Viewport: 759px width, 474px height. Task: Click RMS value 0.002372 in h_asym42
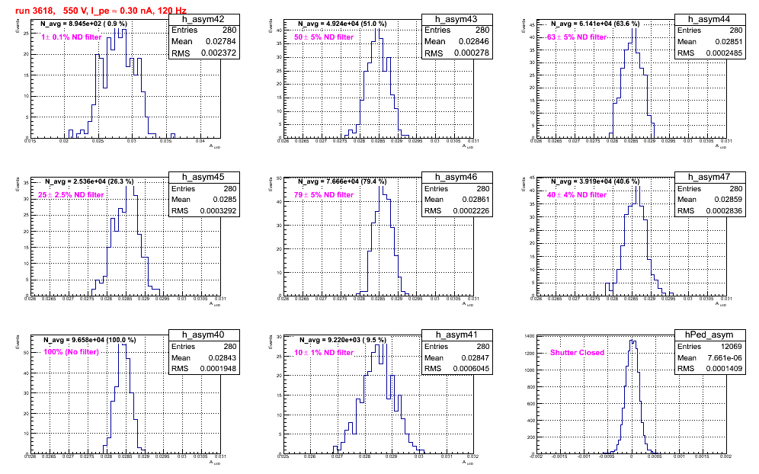[x=217, y=53]
